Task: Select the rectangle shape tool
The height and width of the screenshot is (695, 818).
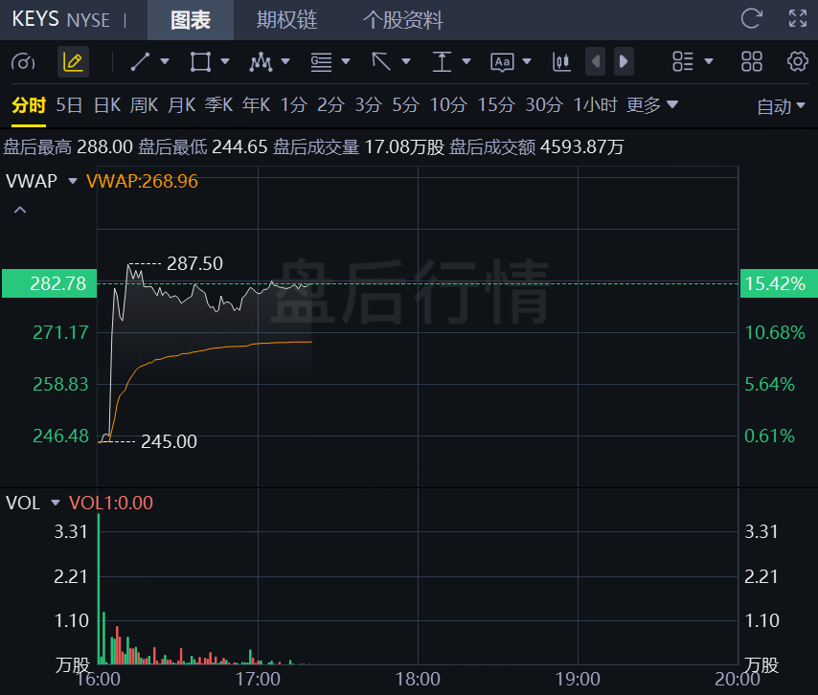Action: click(x=200, y=61)
